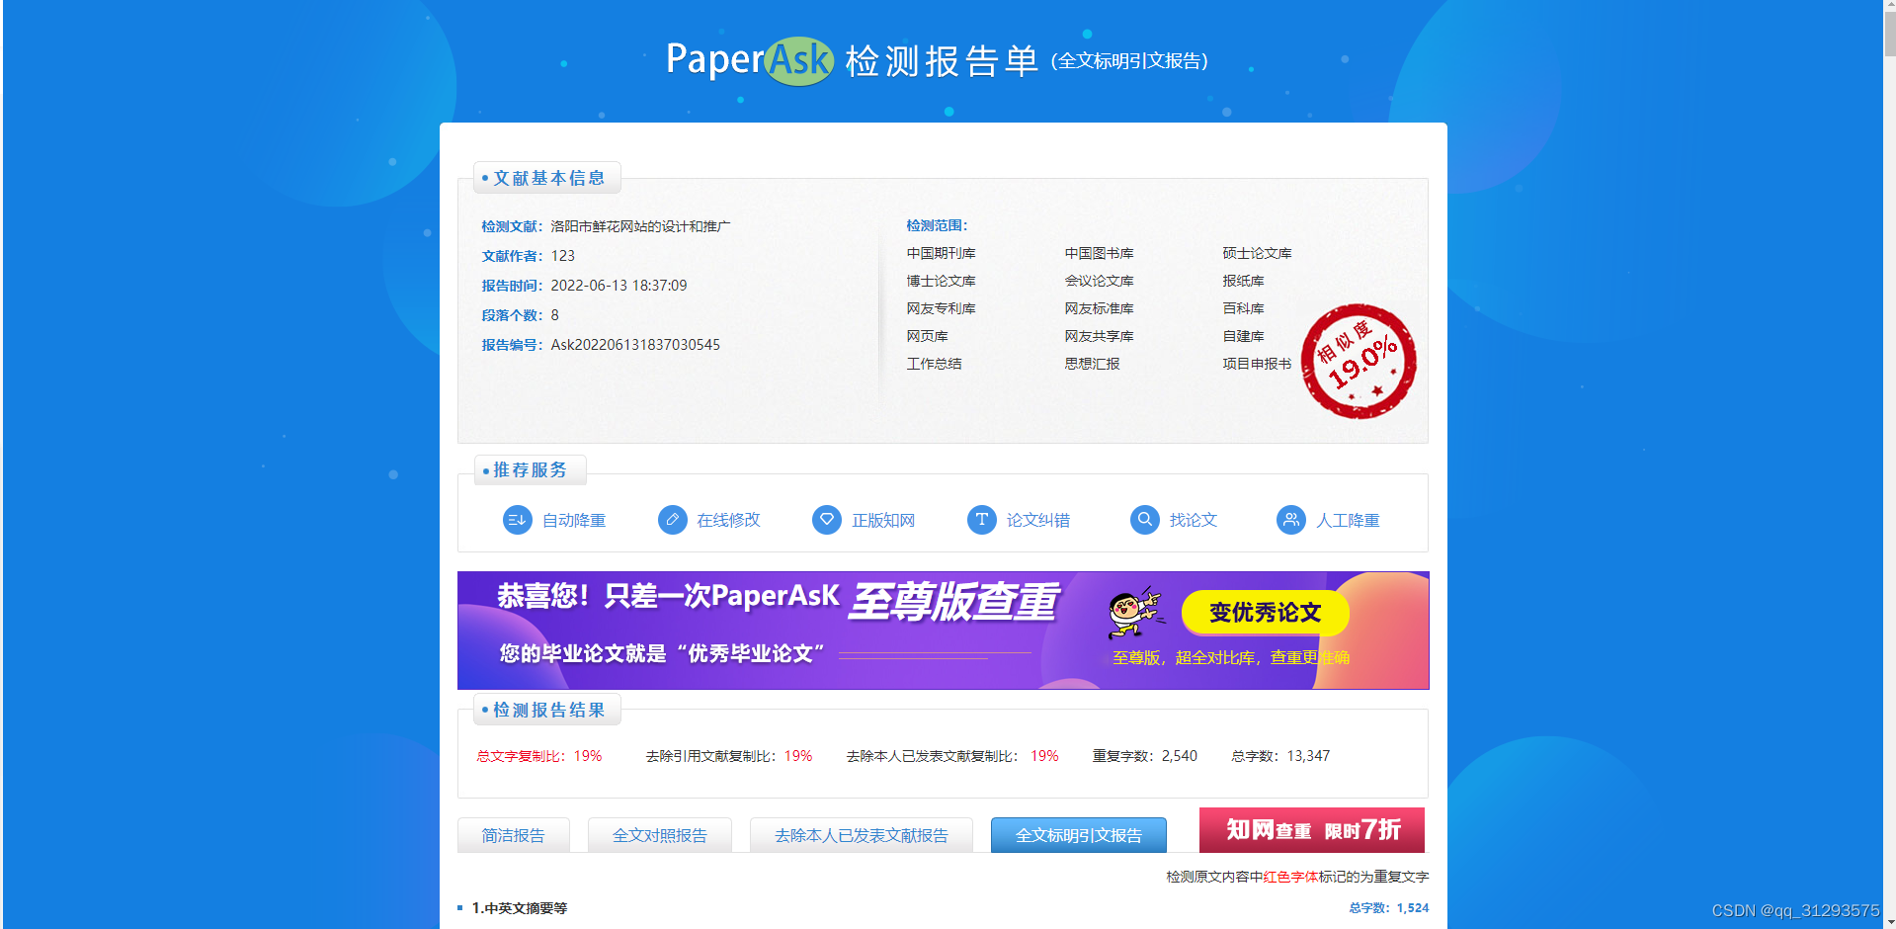Click the 推荐服务 section header
This screenshot has height=929, width=1896.
[x=530, y=470]
